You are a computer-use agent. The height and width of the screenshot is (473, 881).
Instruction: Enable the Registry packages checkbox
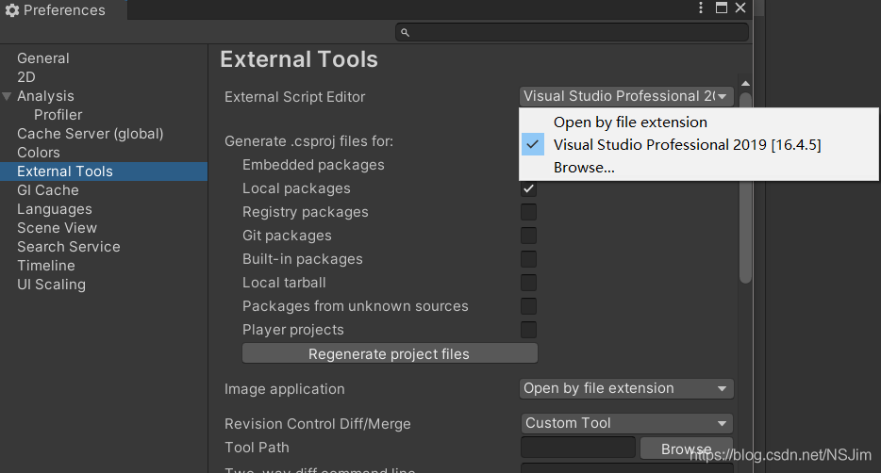pyautogui.click(x=528, y=212)
